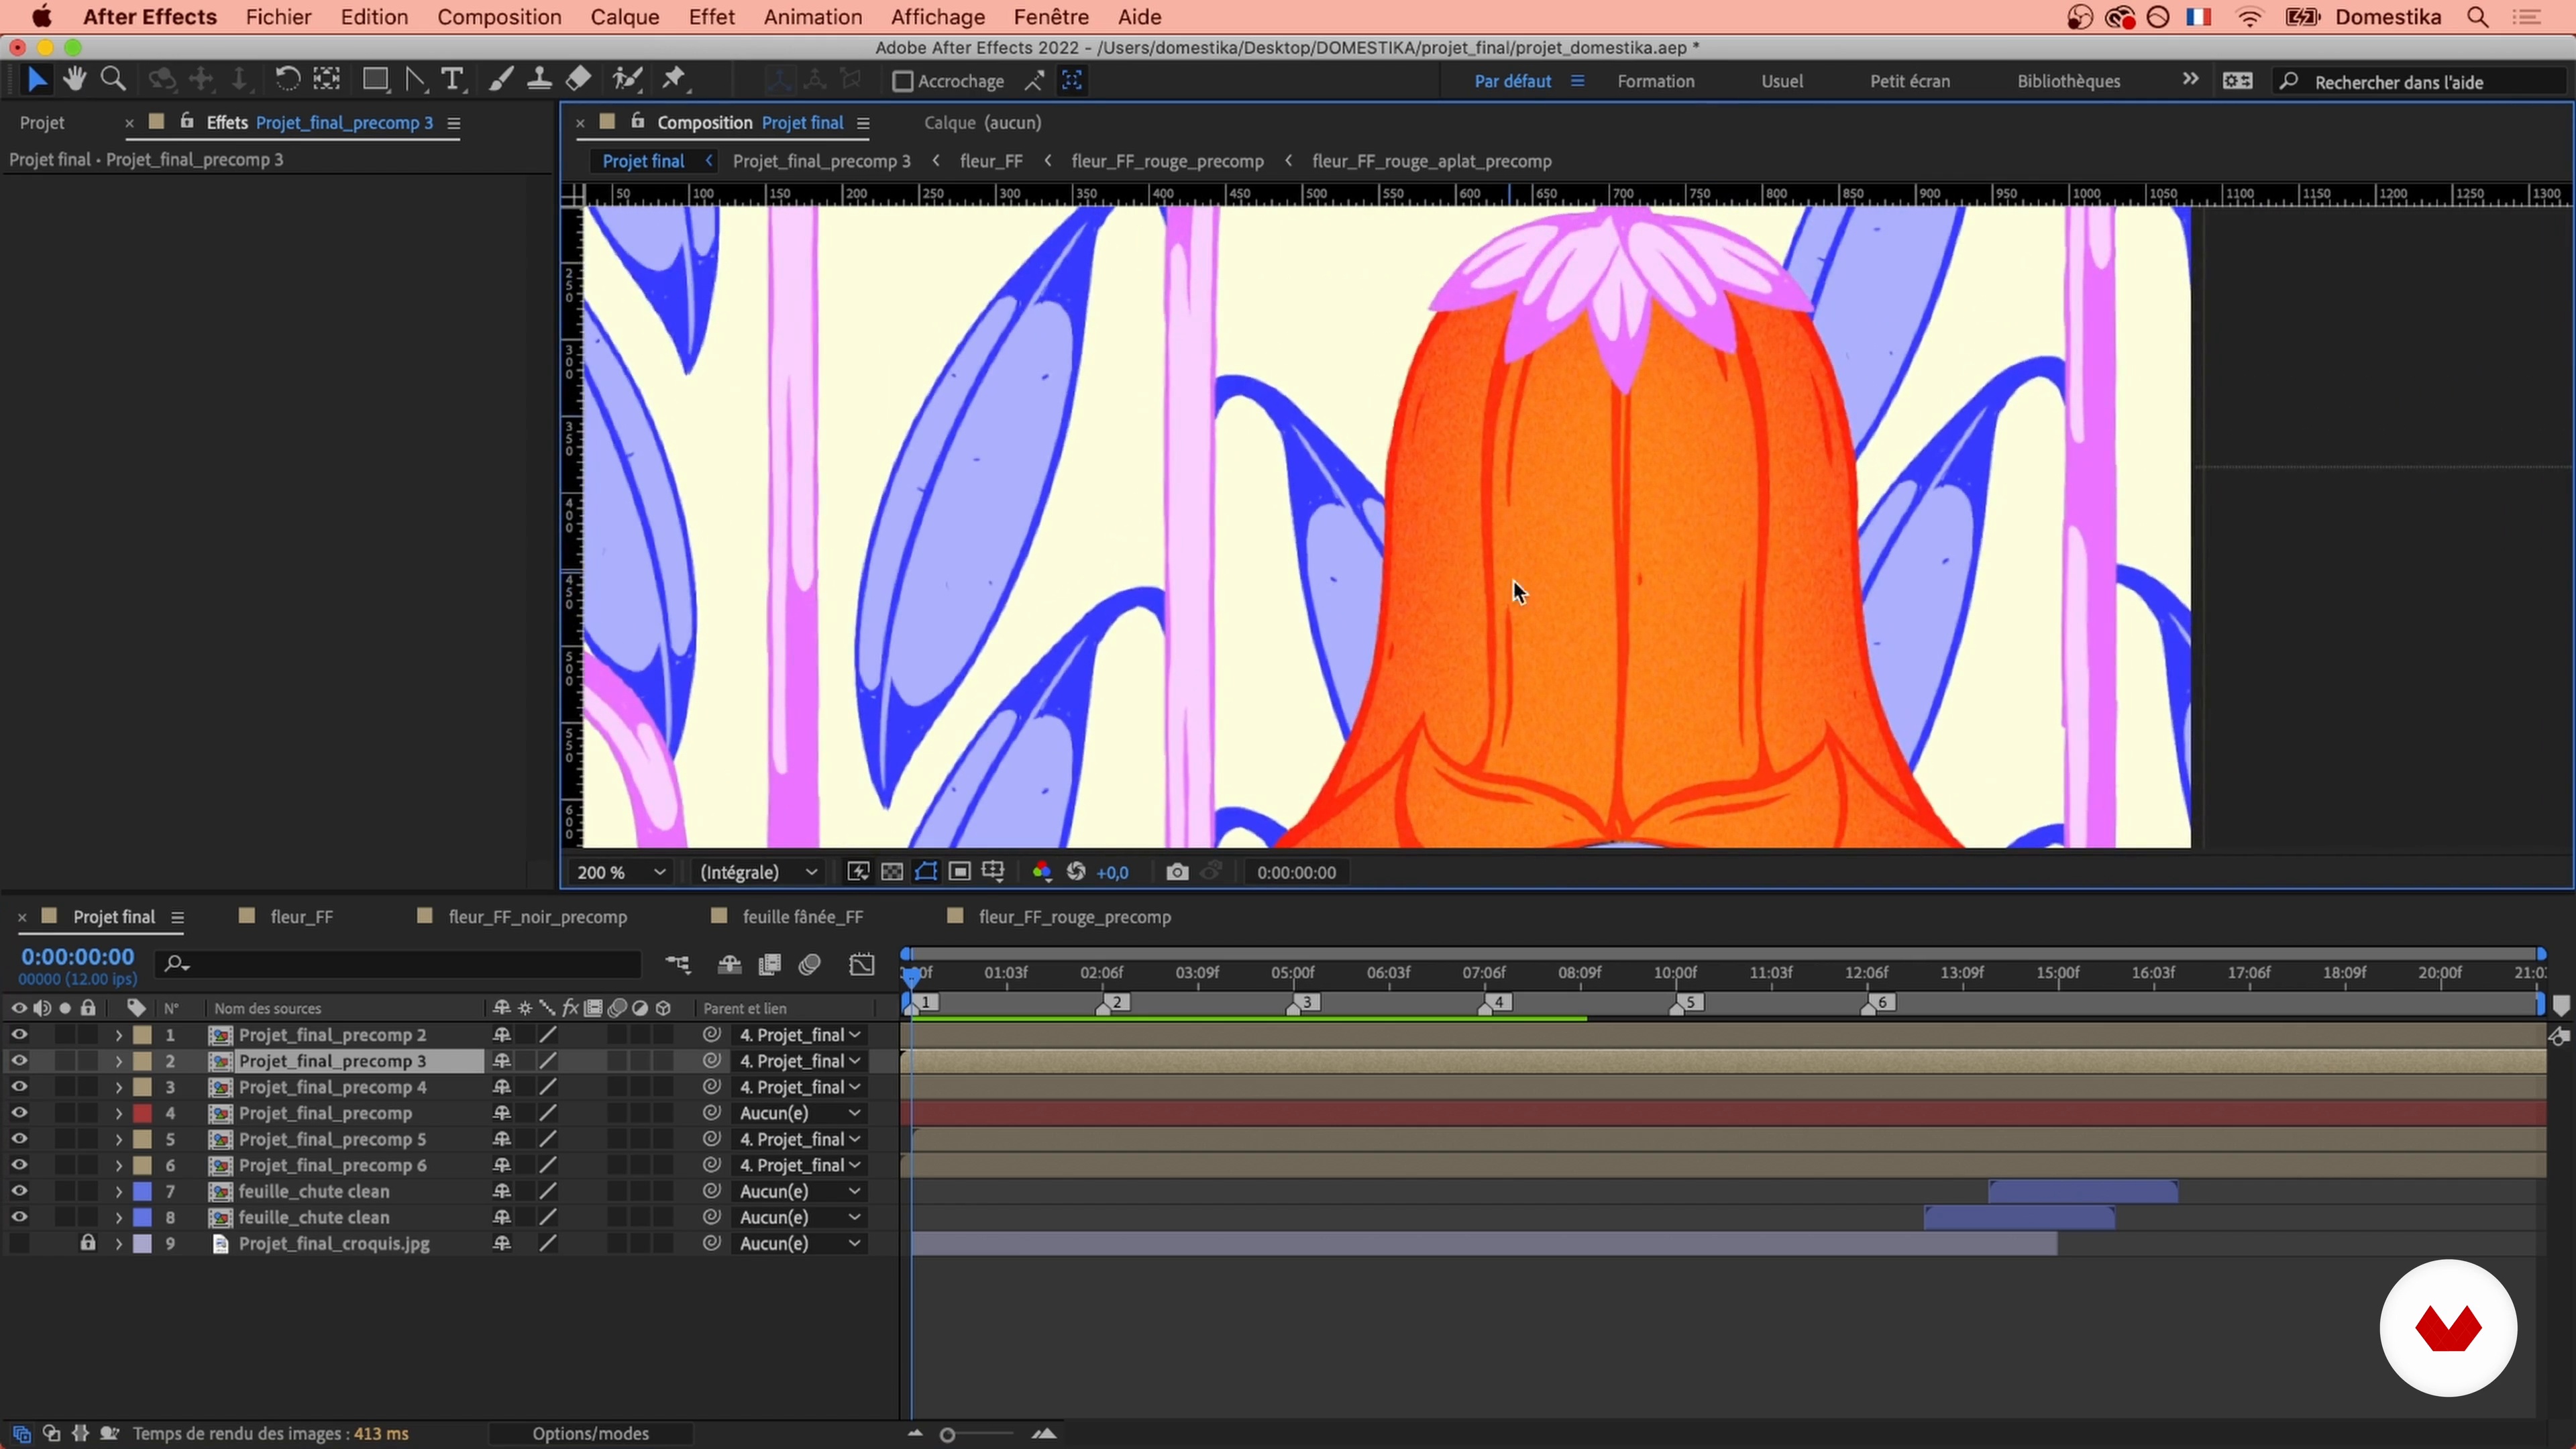Click the 0:00:00:00 timeline timecode

click(77, 957)
